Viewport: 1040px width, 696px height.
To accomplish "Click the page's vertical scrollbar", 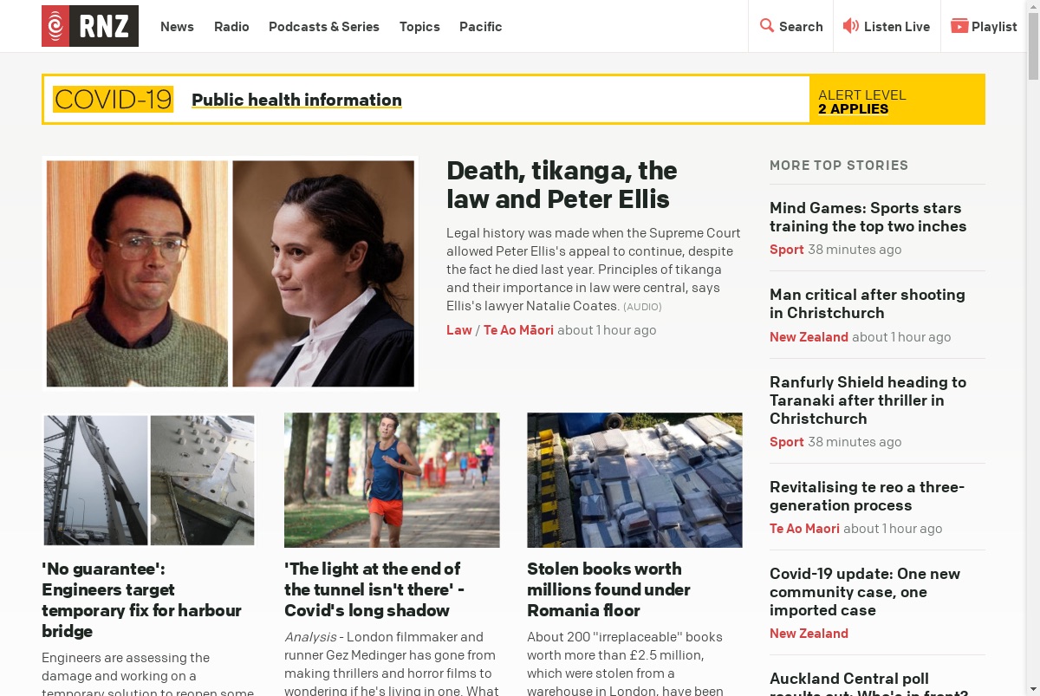I will pos(1033,348).
